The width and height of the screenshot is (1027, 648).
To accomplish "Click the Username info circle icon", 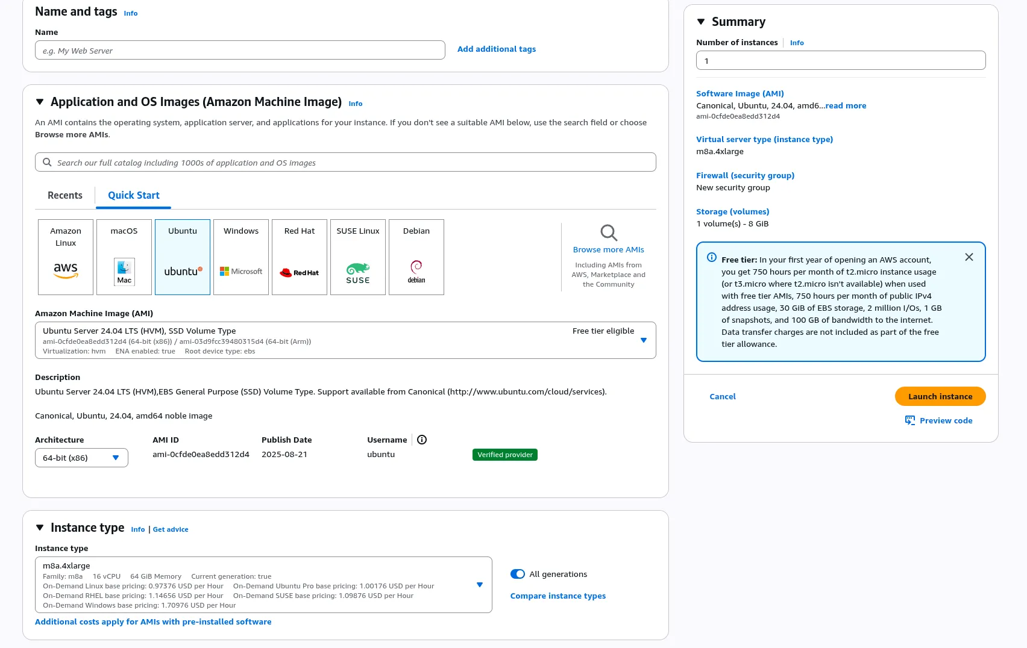I will click(x=422, y=440).
